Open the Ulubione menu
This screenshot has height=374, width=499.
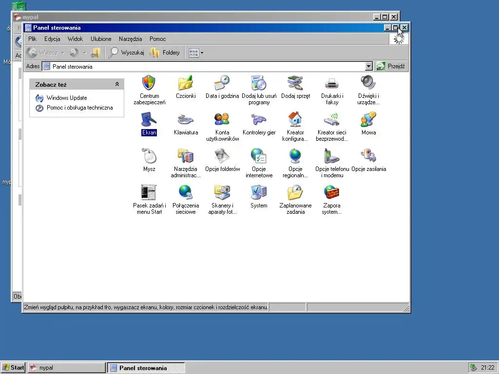pyautogui.click(x=101, y=39)
